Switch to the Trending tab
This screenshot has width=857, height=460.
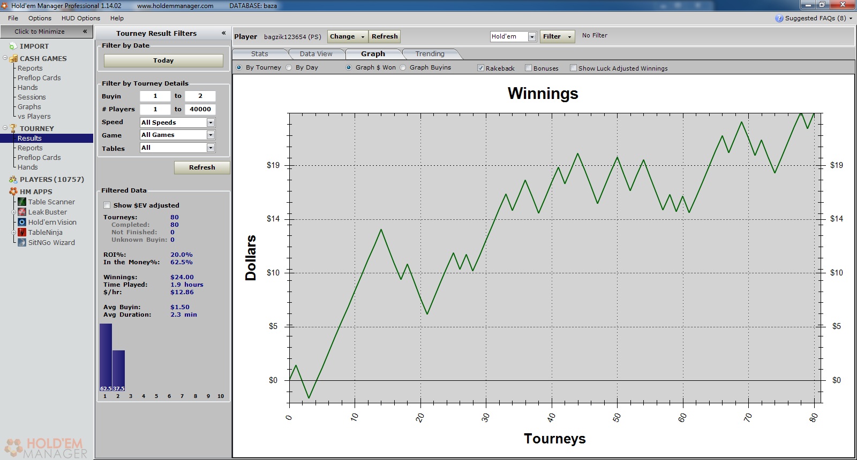(430, 54)
